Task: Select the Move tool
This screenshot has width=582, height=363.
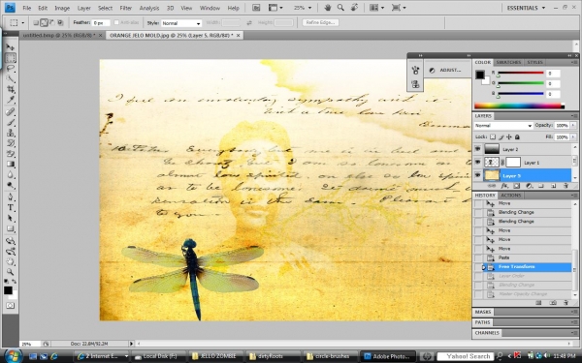Action: click(x=11, y=47)
